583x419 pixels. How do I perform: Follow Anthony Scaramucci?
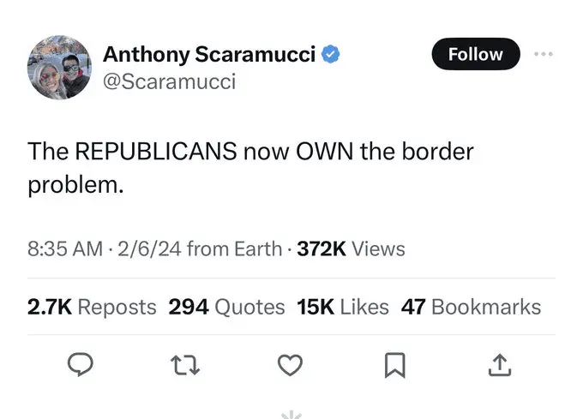click(475, 54)
